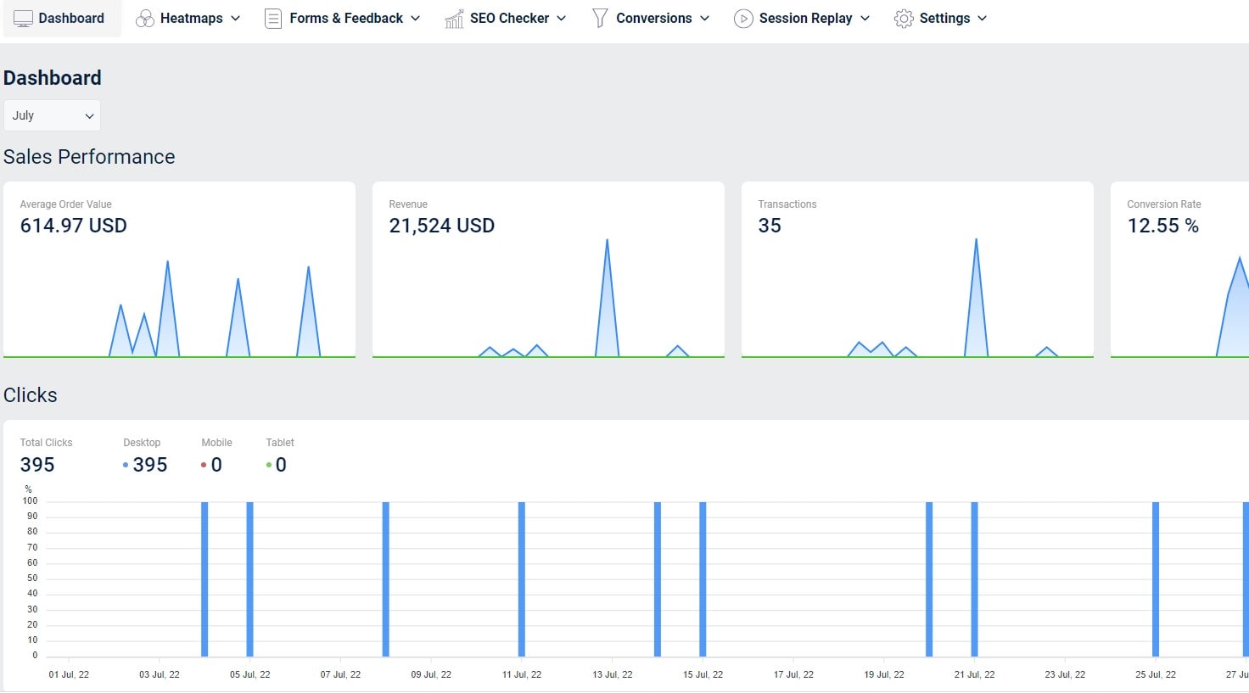1249x693 pixels.
Task: Click the Total Clicks label
Action: (x=47, y=443)
